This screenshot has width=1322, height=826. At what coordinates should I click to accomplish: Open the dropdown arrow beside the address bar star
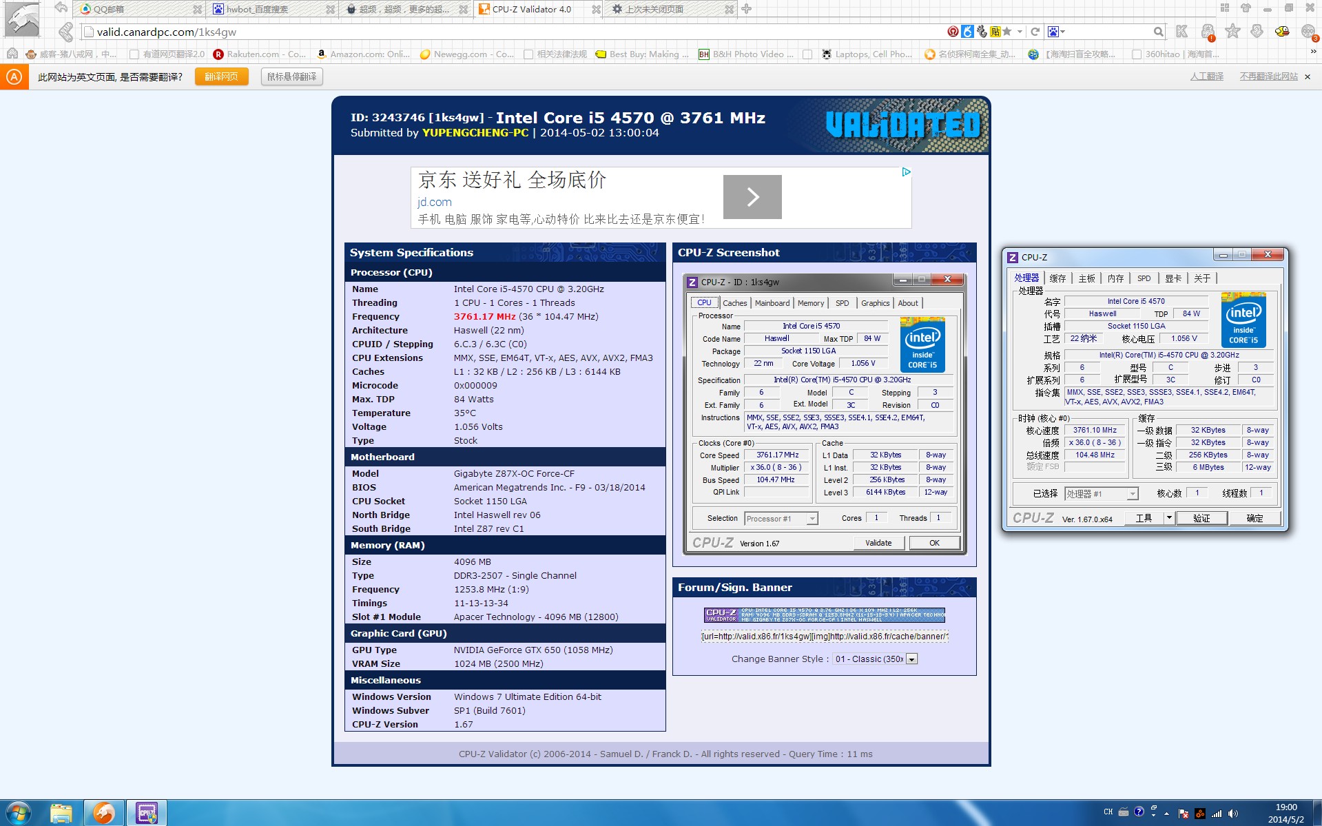(1020, 32)
